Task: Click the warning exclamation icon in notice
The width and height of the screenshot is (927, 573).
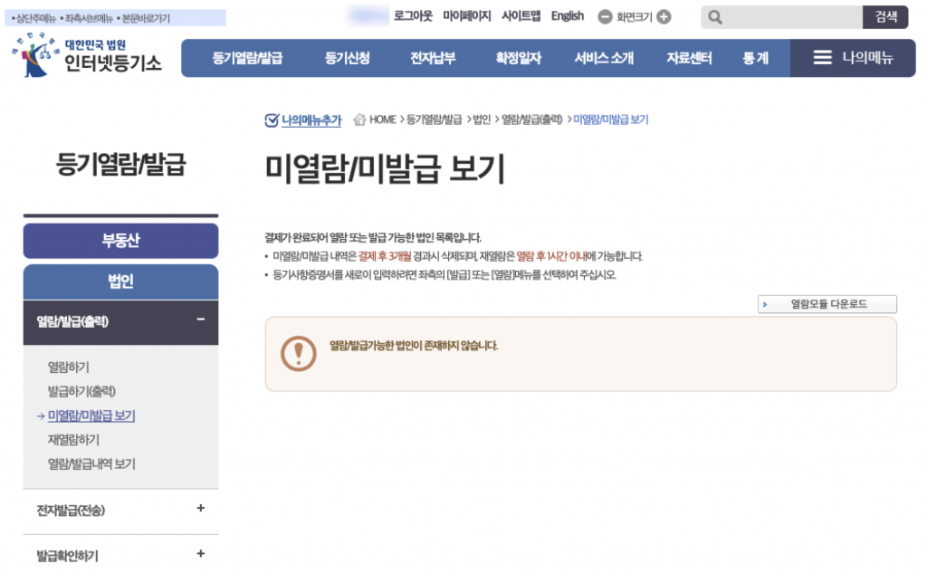Action: tap(299, 354)
